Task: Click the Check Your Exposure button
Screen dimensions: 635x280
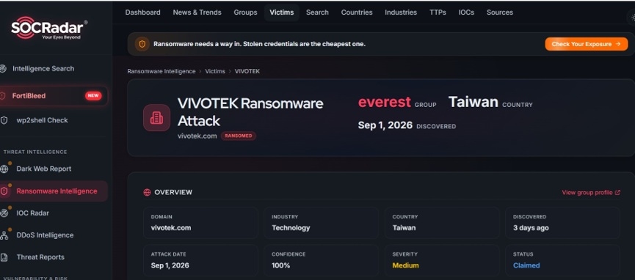Action: coord(587,44)
